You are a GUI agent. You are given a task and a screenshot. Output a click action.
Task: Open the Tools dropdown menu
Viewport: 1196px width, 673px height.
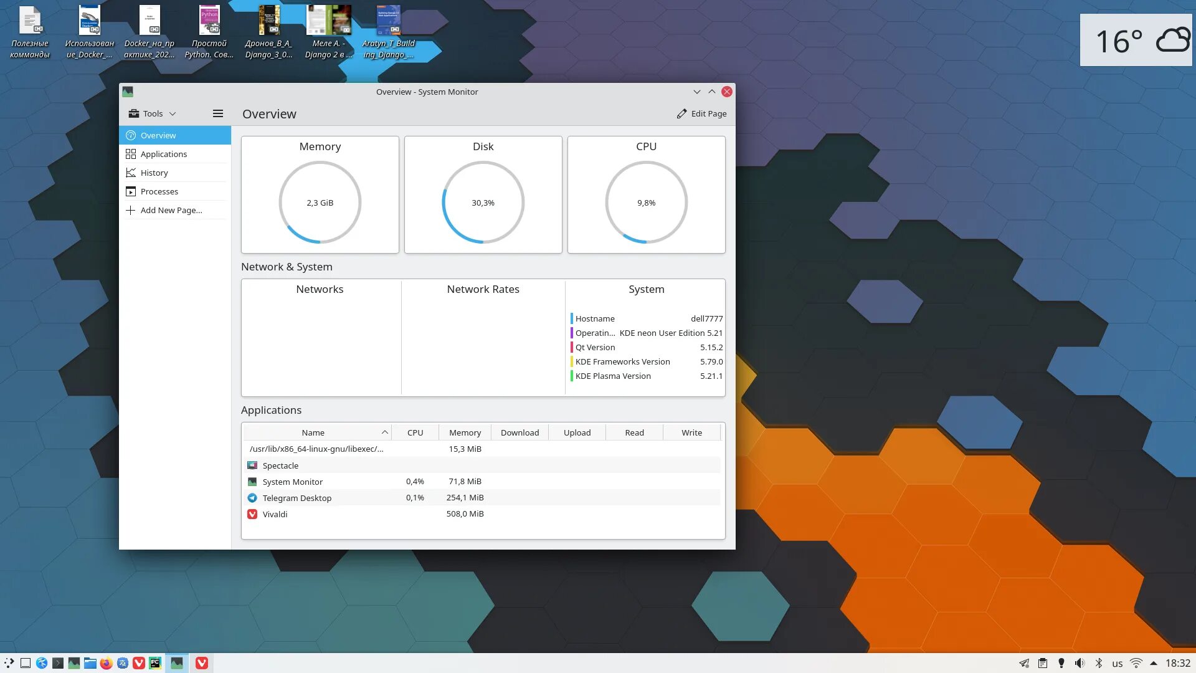[x=153, y=113]
